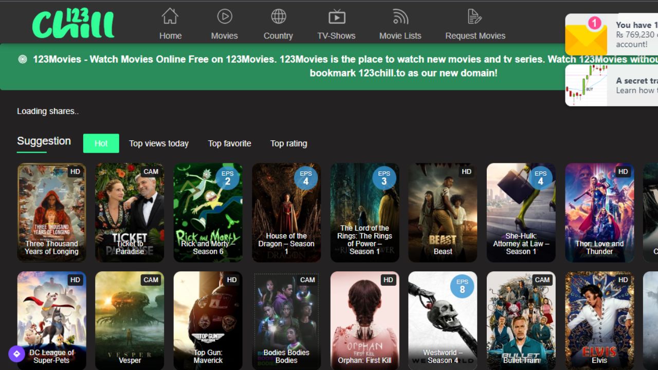Open Request Movies menu label

coord(476,36)
